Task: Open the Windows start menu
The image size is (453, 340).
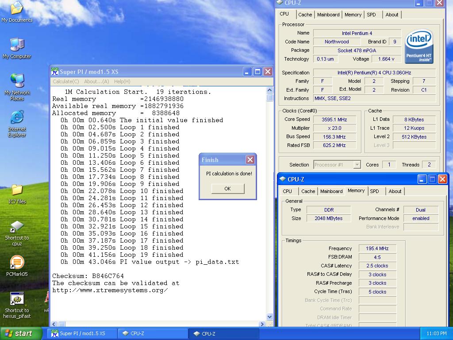Action: point(21,334)
